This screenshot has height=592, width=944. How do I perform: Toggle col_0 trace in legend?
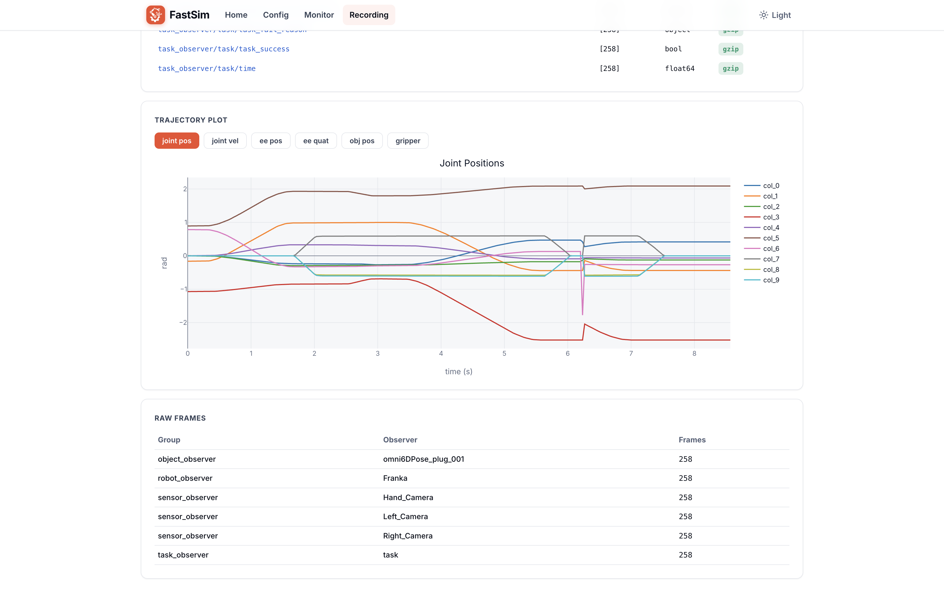coord(762,185)
